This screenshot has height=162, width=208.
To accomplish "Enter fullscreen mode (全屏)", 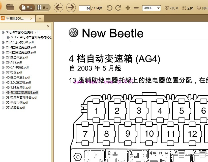I will pos(188,8).
